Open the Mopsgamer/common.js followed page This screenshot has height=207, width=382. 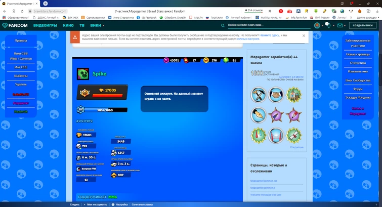(x=263, y=188)
